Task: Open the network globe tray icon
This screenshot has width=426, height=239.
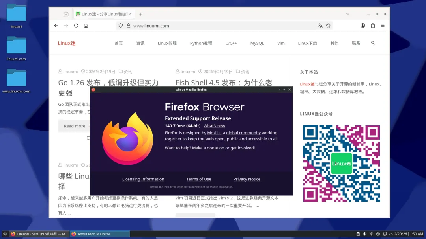Action: (x=378, y=234)
